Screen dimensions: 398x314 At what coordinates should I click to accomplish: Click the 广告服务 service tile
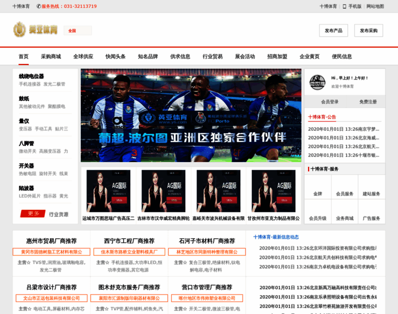[x=372, y=211]
